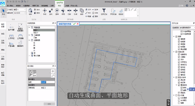Viewport: 195px width, 106px height.
Task: Expand the 导入对象 node in the resource manager
Action: [x=29, y=55]
